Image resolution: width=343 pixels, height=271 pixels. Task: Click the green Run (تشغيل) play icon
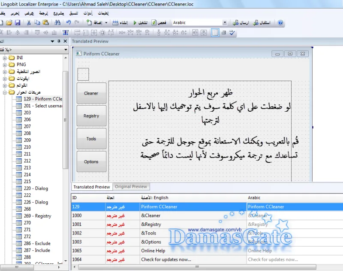(x=135, y=23)
